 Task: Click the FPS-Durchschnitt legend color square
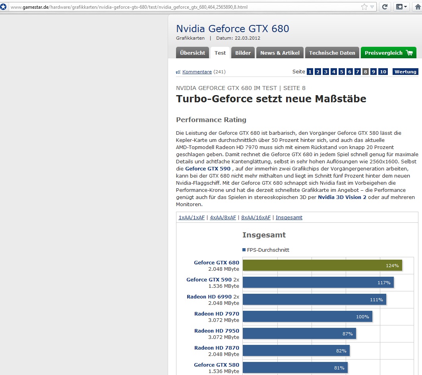click(x=244, y=250)
